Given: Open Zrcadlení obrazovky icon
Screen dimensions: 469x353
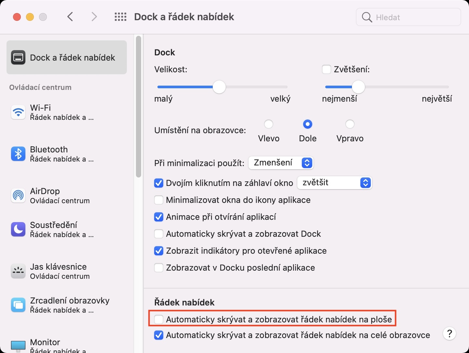Looking at the screenshot, I should tap(18, 305).
